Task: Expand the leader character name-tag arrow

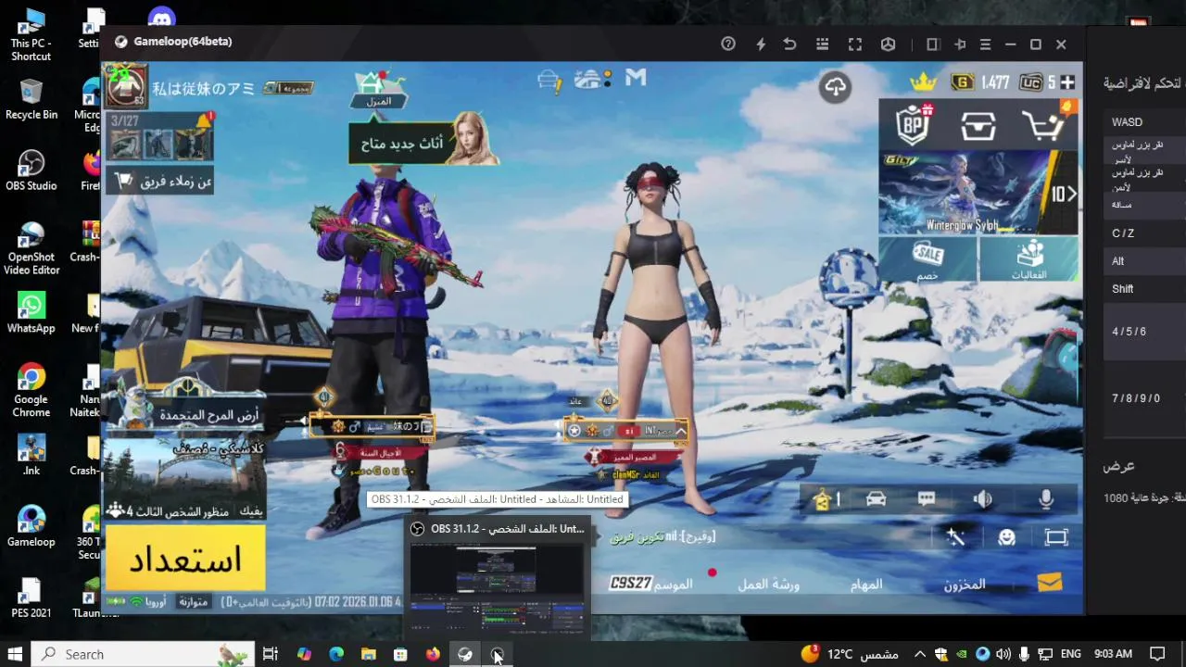Action: 681,431
